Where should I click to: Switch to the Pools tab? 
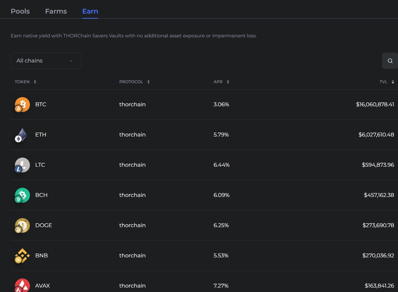click(x=20, y=11)
